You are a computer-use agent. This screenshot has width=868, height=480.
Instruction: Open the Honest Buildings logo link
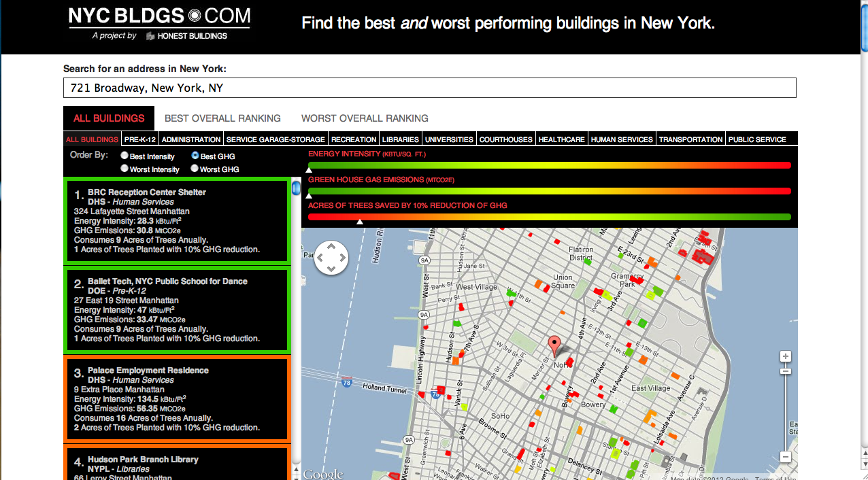(186, 36)
